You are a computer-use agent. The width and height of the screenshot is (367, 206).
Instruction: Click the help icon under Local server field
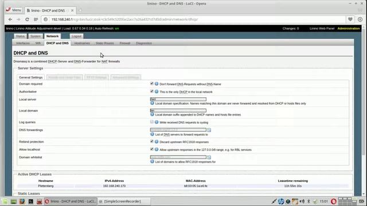[x=152, y=103]
